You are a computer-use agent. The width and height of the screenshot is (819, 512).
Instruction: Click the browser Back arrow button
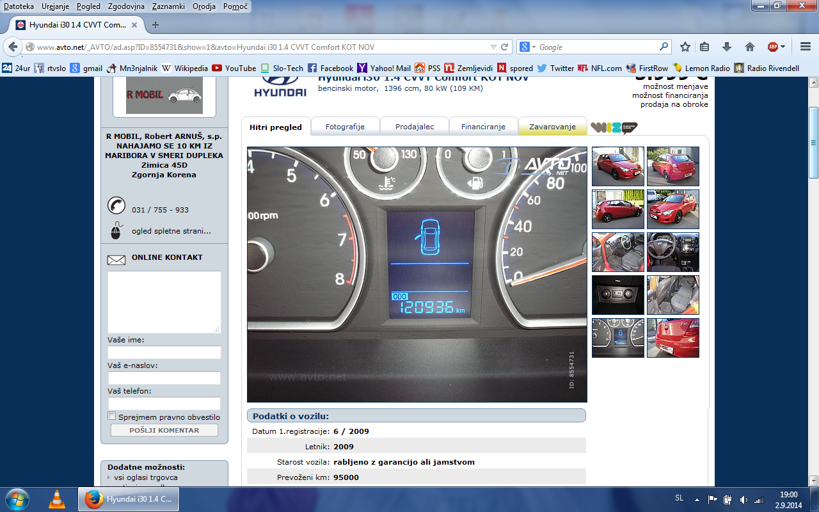point(13,47)
